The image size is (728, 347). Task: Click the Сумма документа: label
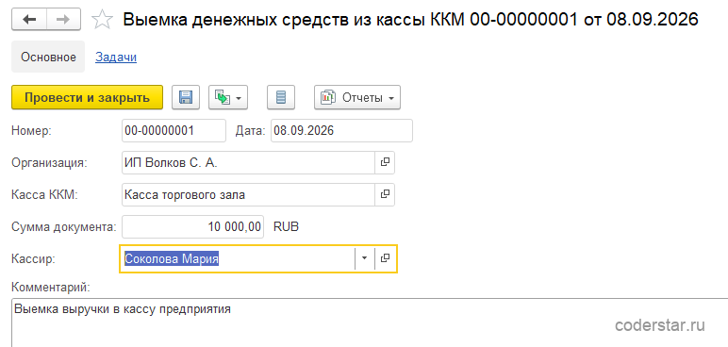(x=64, y=227)
